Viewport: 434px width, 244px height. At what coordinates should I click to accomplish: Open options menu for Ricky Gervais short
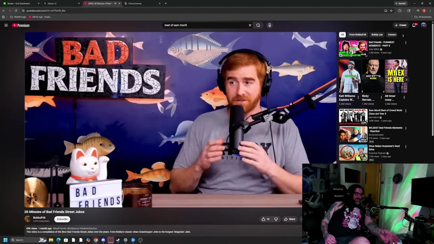tap(381, 97)
